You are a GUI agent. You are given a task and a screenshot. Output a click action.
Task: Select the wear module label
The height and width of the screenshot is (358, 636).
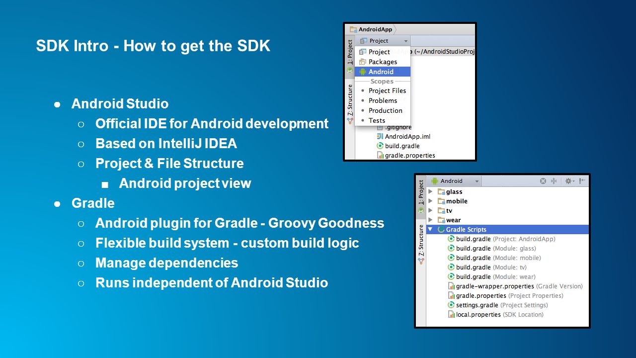453,220
